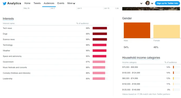Click the header image thumbnail
Image resolution: width=181 pixels, height=98 pixels.
point(151,9)
